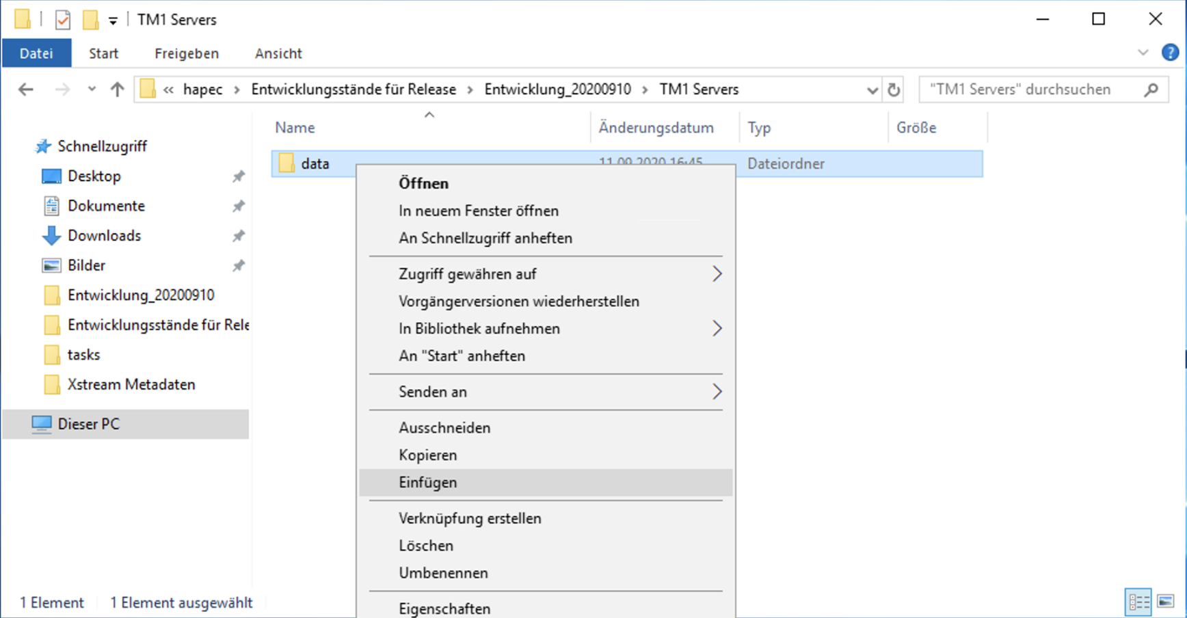Viewport: 1187px width, 618px height.
Task: Click the search magnifier icon
Action: point(1151,90)
